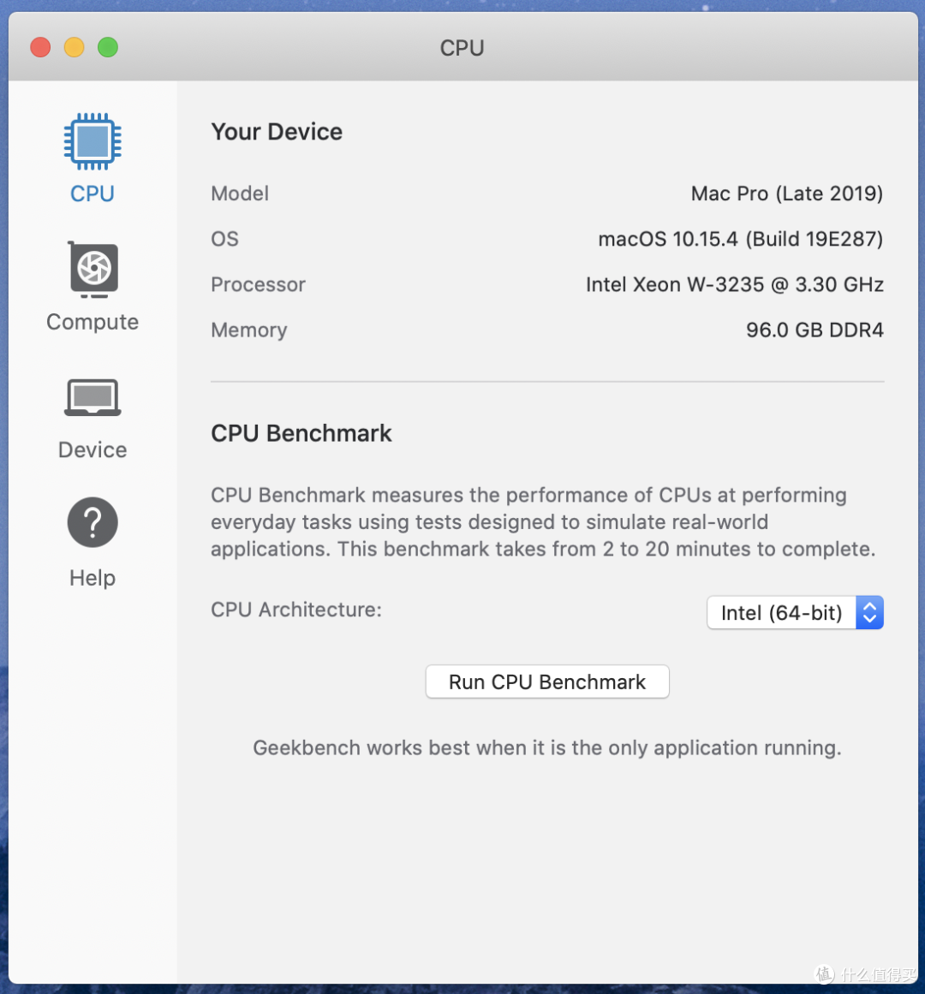Screen dimensions: 925x994
Task: Maximize the window with green button
Action: pyautogui.click(x=108, y=48)
